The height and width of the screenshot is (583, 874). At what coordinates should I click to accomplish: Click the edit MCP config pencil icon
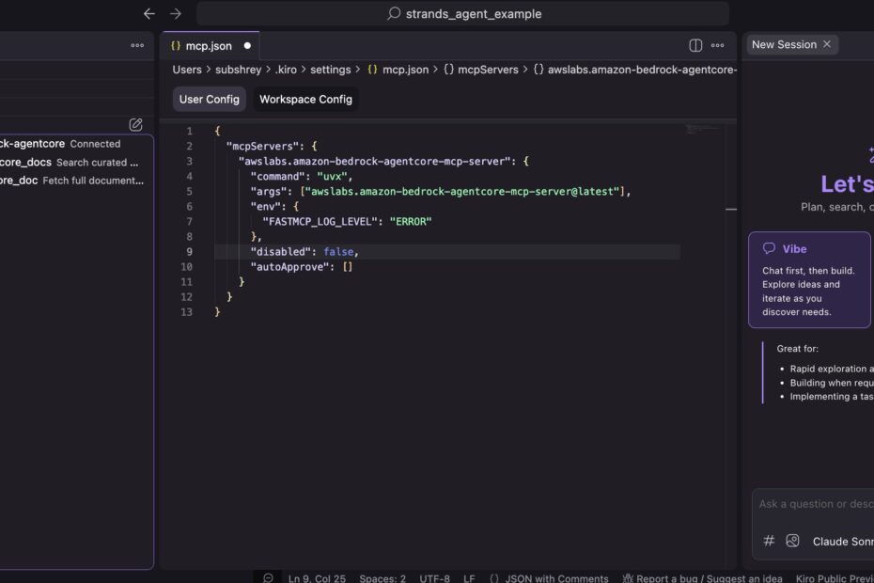[x=136, y=124]
